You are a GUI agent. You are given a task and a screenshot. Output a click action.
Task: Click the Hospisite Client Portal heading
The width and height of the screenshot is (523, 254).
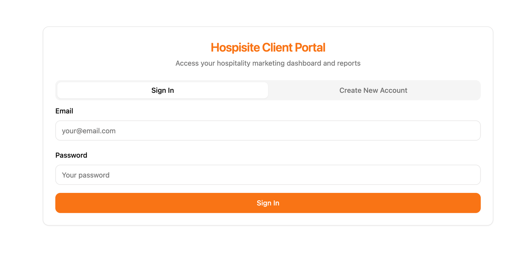click(268, 47)
